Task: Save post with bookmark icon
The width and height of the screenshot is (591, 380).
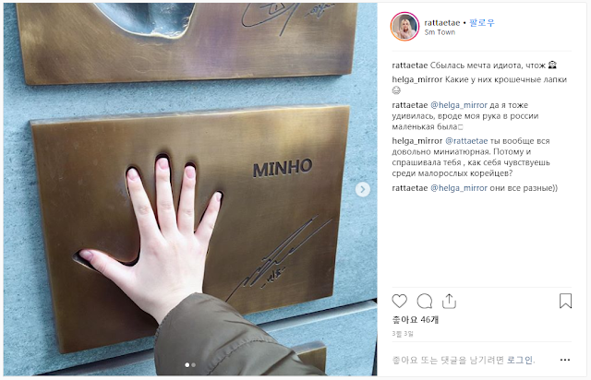Action: 565,301
